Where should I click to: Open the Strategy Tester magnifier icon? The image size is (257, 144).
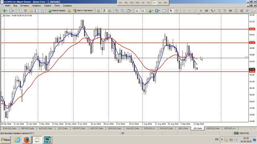[x=42, y=11]
